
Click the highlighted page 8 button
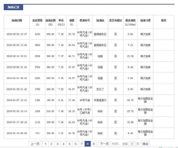pos(87,144)
